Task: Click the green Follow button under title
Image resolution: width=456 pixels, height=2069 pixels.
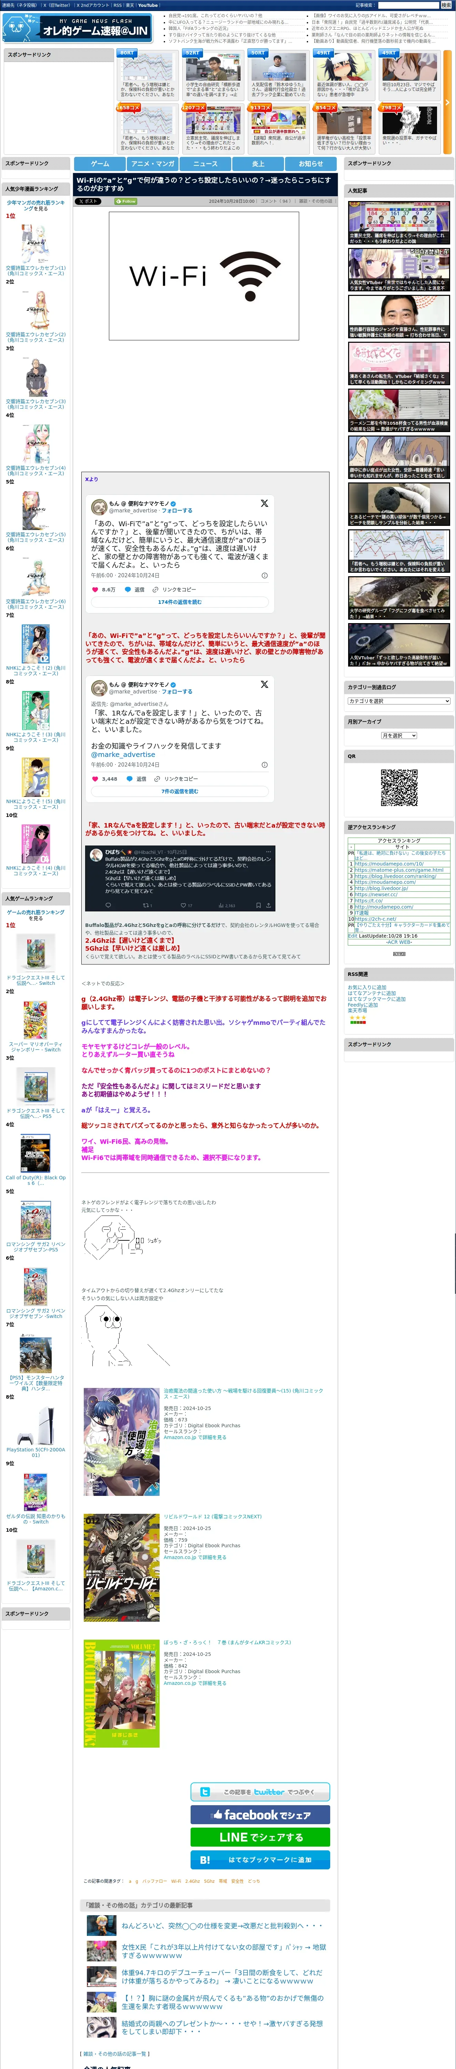Action: tap(126, 202)
